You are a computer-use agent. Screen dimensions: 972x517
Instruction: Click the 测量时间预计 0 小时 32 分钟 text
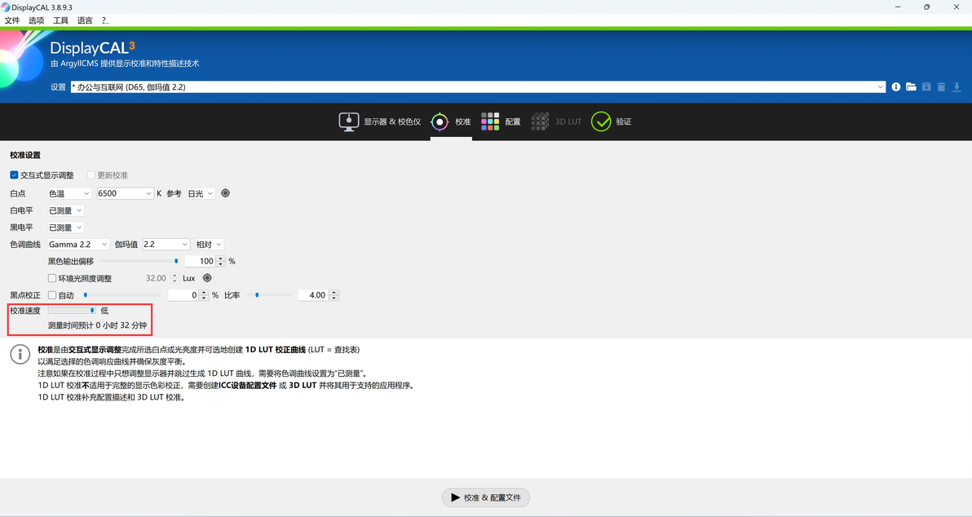click(97, 325)
